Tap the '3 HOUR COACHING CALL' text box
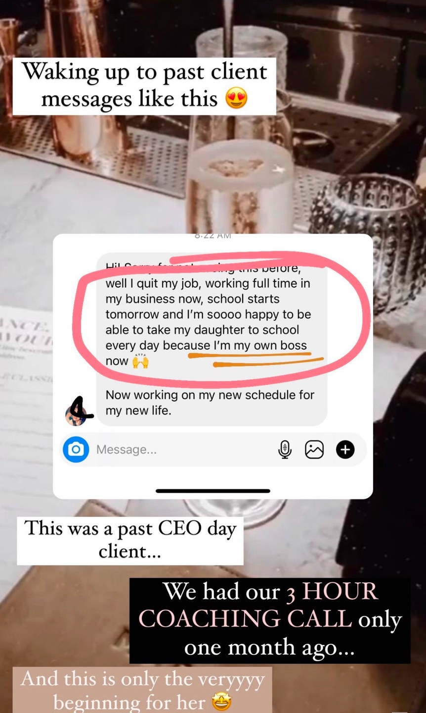Screen dimensions: 426x713 270,620
